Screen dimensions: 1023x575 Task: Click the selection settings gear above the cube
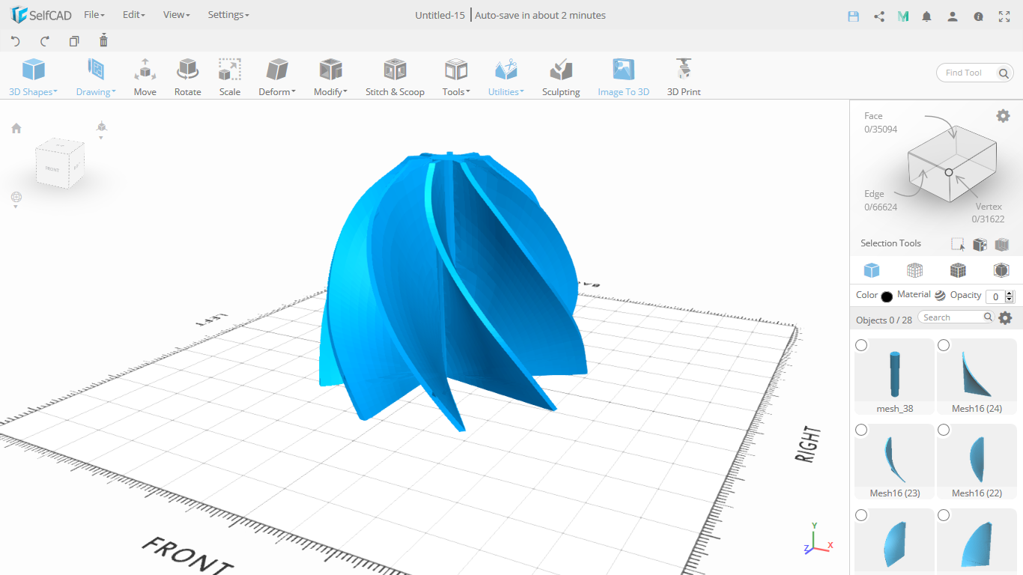click(1003, 115)
